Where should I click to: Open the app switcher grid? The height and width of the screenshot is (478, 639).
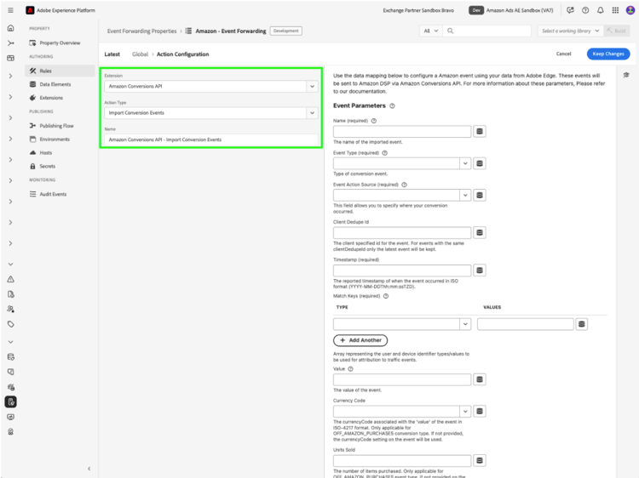coord(615,10)
